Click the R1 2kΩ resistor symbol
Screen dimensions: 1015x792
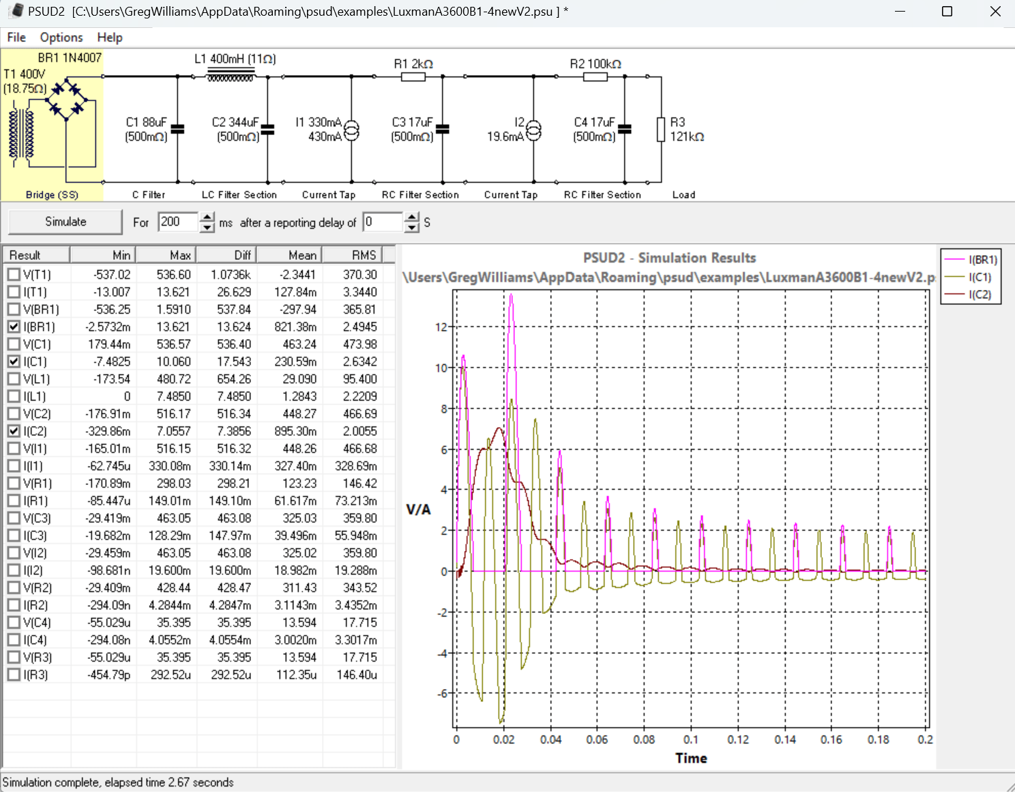click(x=413, y=76)
